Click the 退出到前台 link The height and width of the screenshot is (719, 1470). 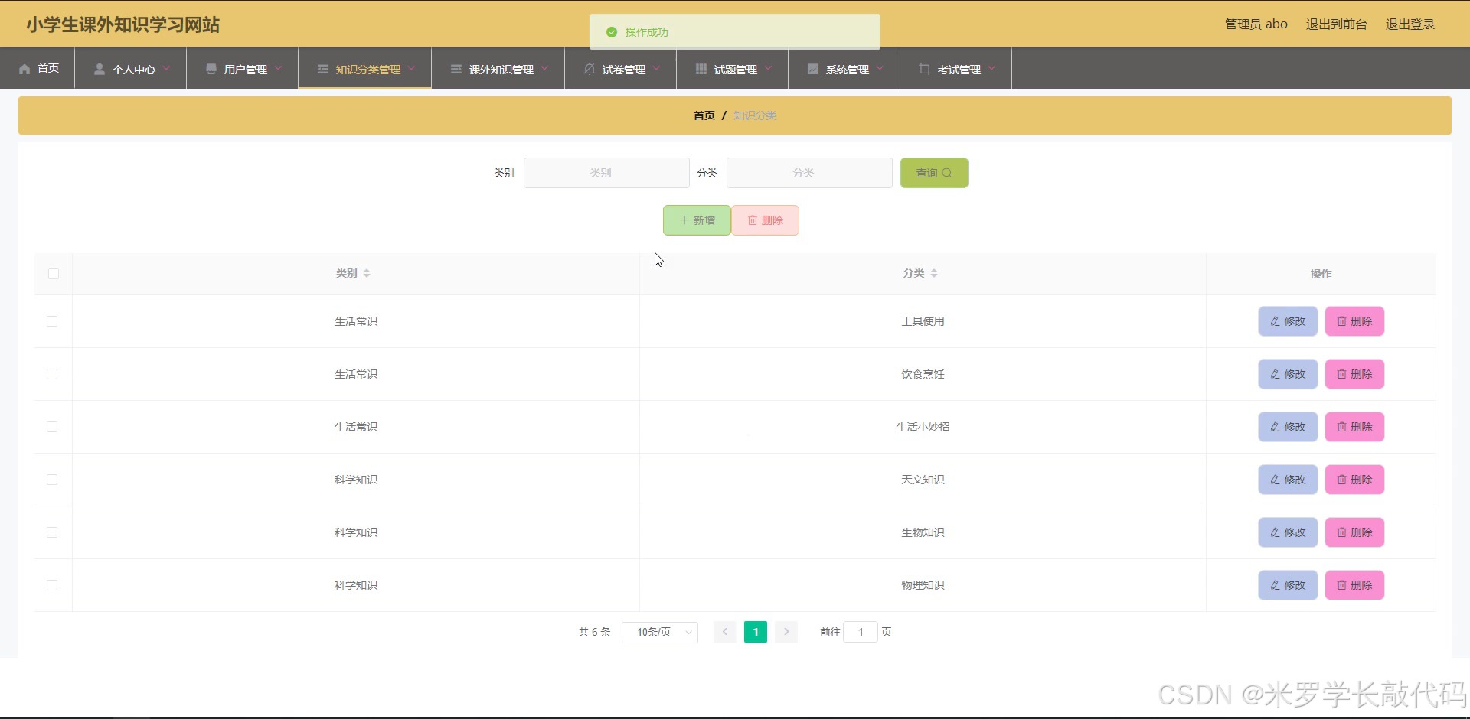pyautogui.click(x=1337, y=24)
